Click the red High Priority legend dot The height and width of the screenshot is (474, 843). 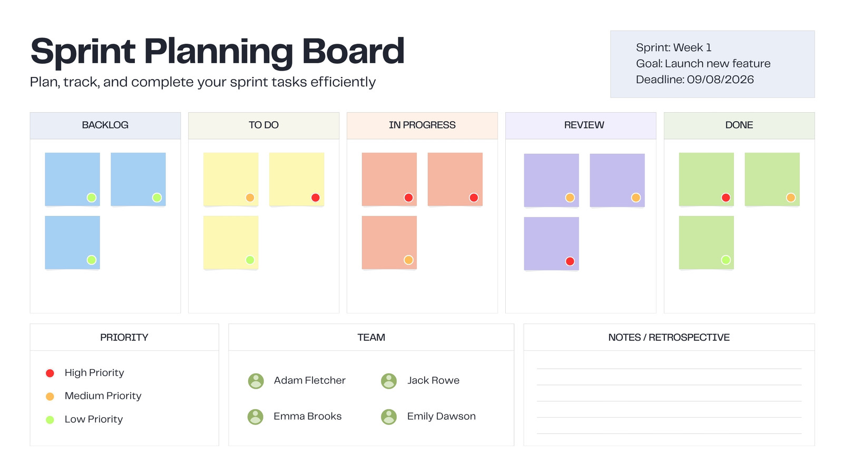coord(50,373)
